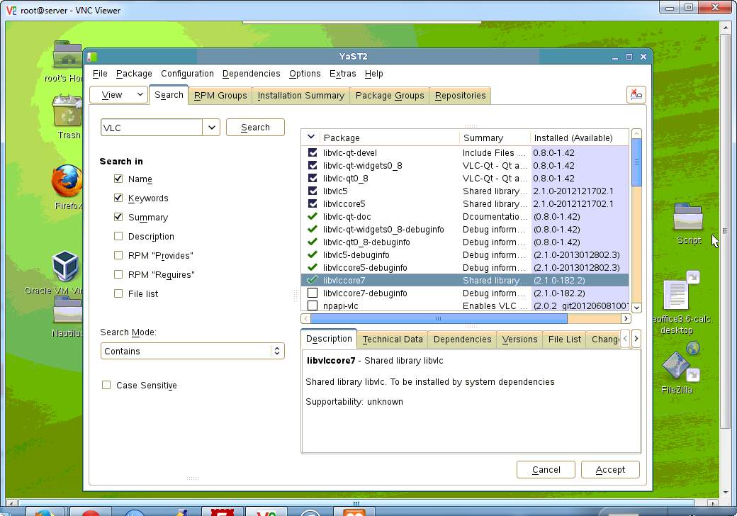Image resolution: width=737 pixels, height=516 pixels.
Task: Switch to the Package Groups tab
Action: pyautogui.click(x=390, y=96)
